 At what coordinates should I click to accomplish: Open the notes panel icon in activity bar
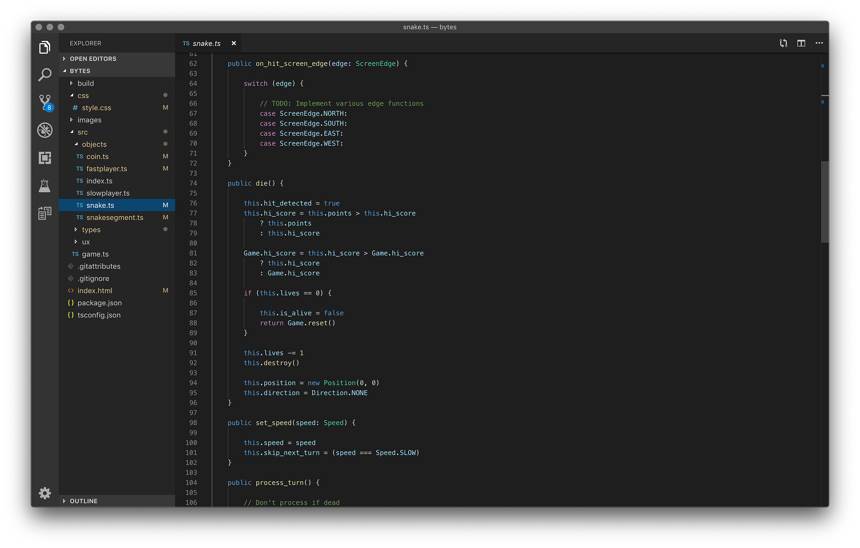45,213
